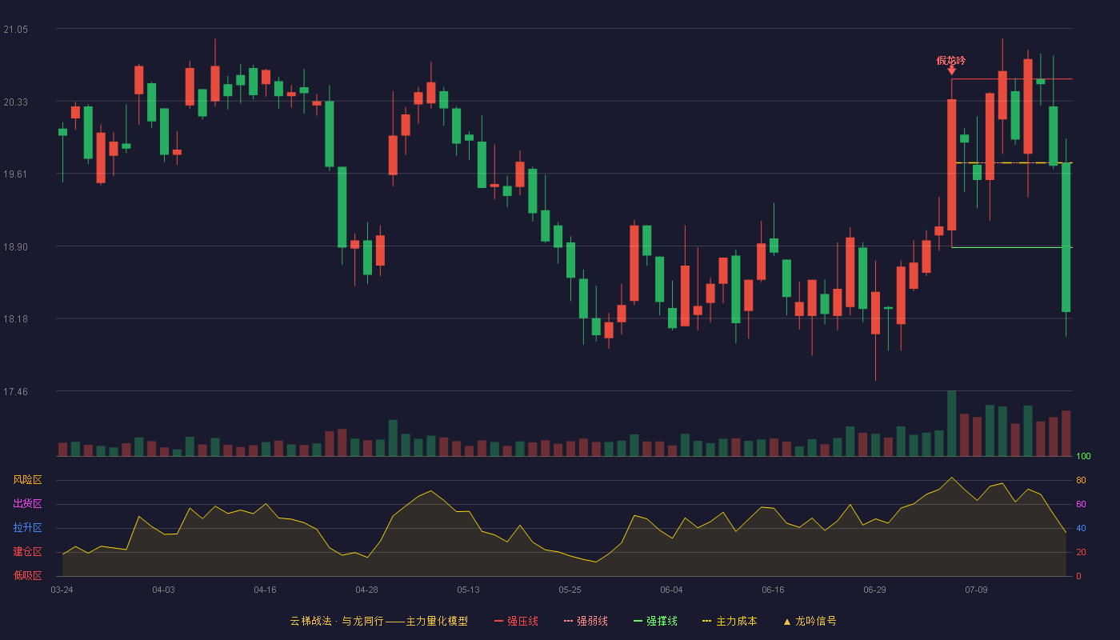This screenshot has width=1120, height=640.
Task: Click the 18.90 price axis label
Action: [15, 247]
